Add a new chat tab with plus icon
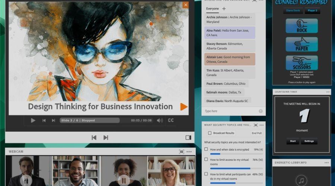Image resolution: width=335 pixels, height=186 pixels. click(x=224, y=9)
